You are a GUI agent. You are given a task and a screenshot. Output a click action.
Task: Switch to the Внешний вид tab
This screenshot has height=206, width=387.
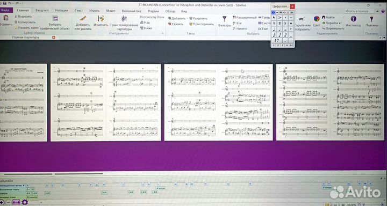(131, 11)
